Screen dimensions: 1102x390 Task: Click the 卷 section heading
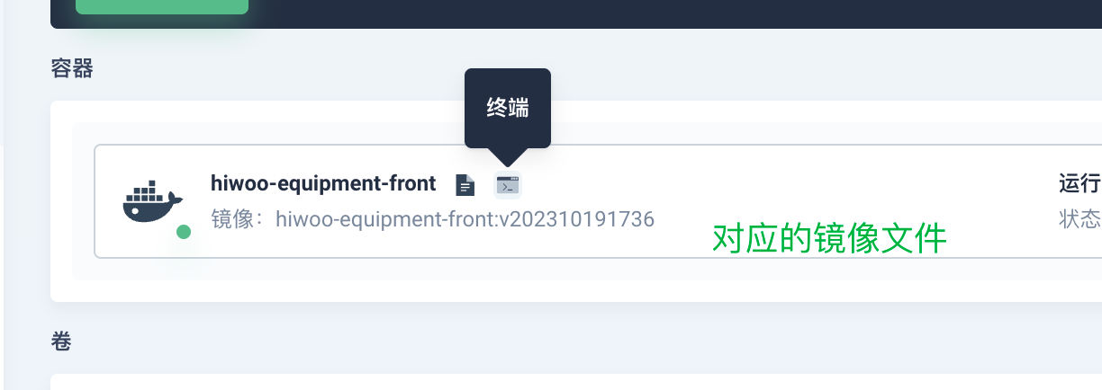pyautogui.click(x=61, y=341)
